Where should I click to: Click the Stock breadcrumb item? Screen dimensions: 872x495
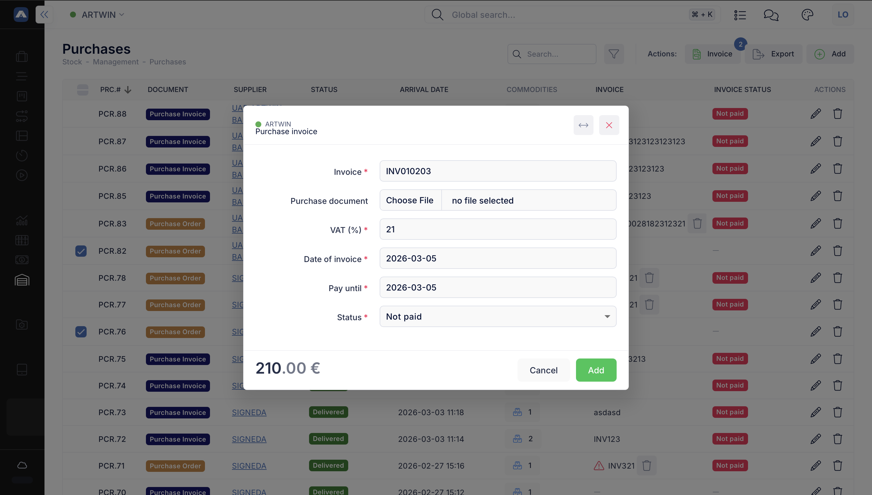tap(72, 62)
